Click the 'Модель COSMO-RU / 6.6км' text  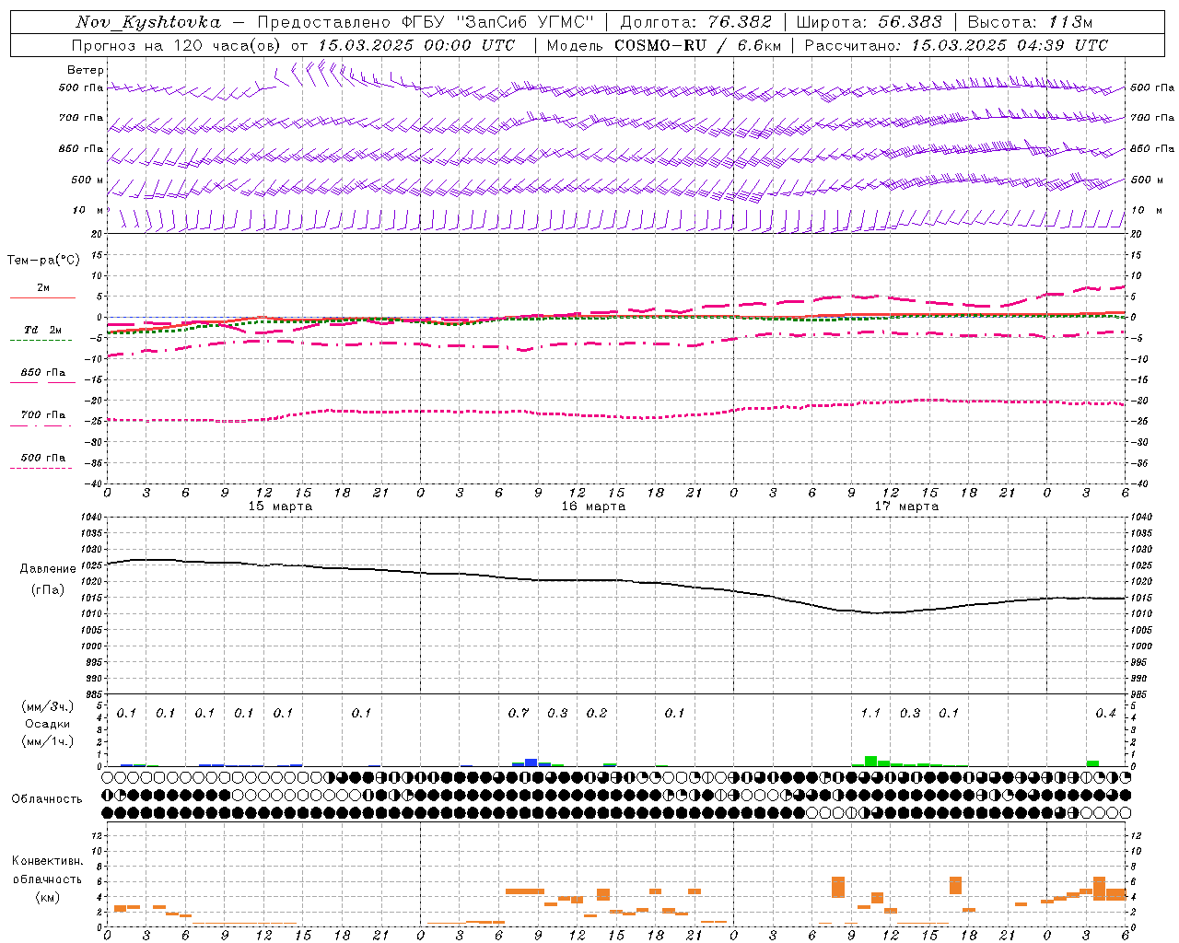coord(663,45)
